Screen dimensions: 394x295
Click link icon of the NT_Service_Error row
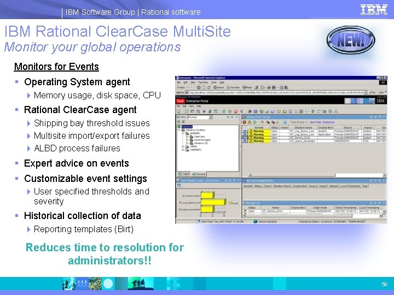[x=245, y=138]
